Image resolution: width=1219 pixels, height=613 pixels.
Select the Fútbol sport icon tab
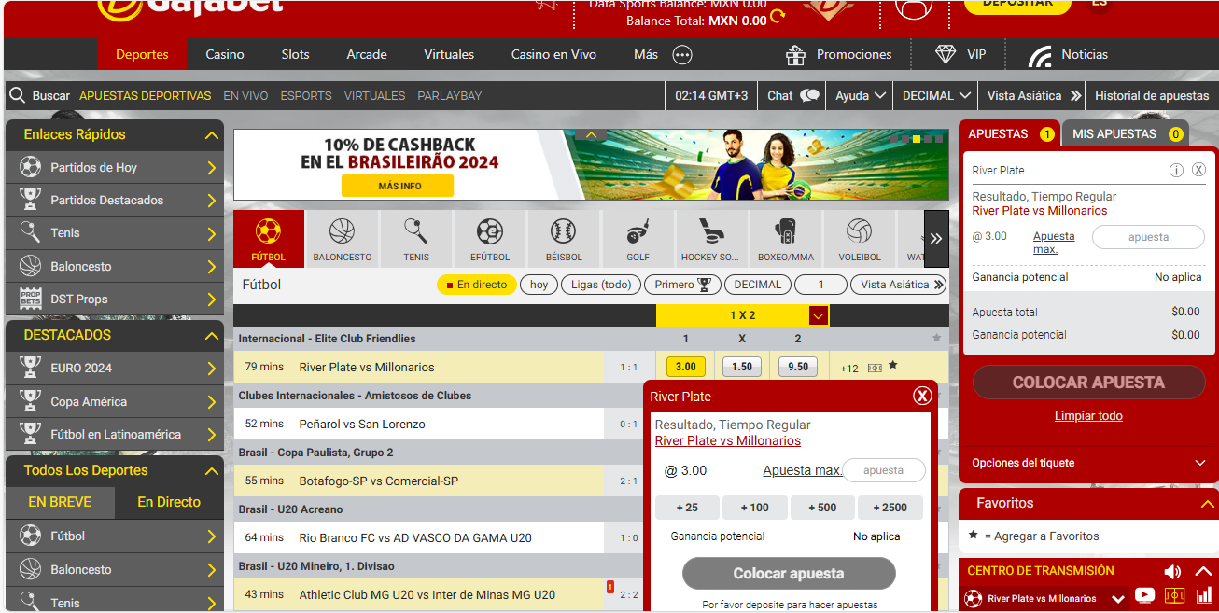(x=268, y=239)
